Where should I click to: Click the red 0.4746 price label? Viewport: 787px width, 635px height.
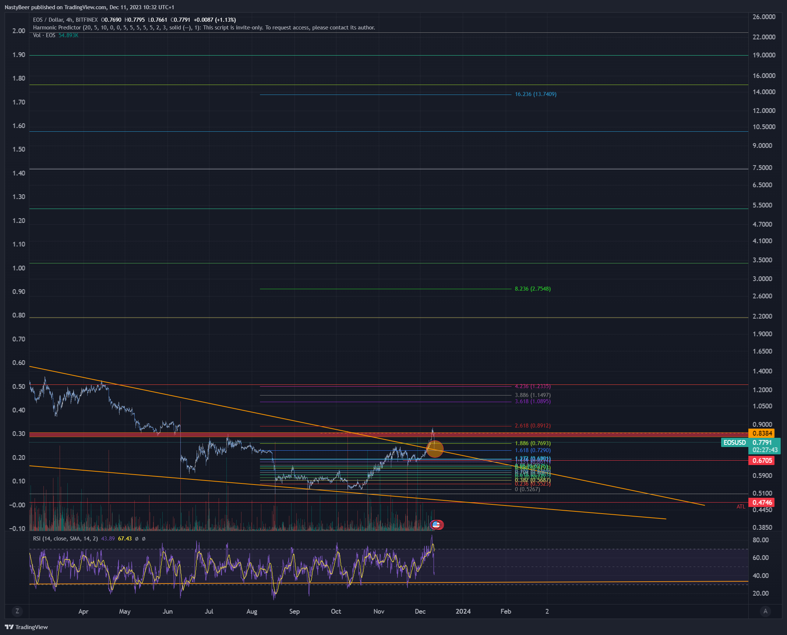[762, 503]
